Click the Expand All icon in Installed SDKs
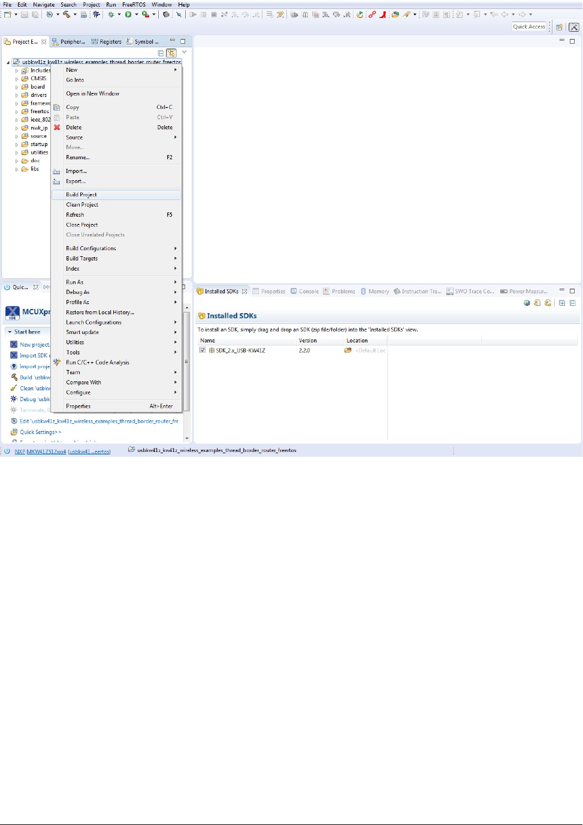 pos(562,303)
